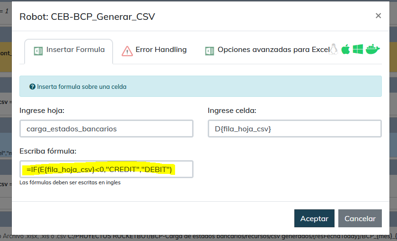This screenshot has height=241, width=397.
Task: Click the question mark help icon
Action: (32, 87)
